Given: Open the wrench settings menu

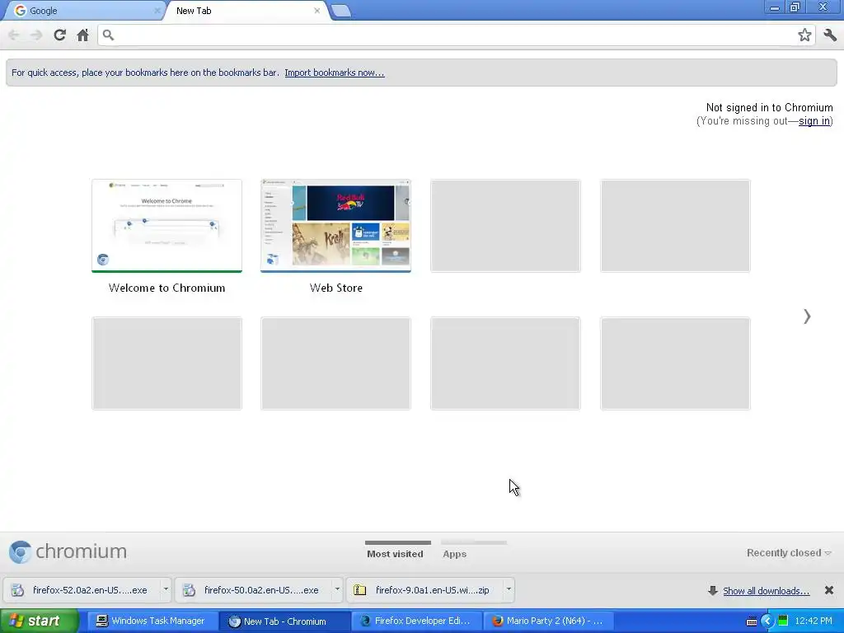Looking at the screenshot, I should pyautogui.click(x=830, y=35).
